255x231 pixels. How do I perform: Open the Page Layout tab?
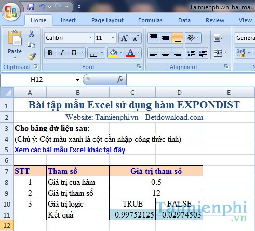(108, 20)
